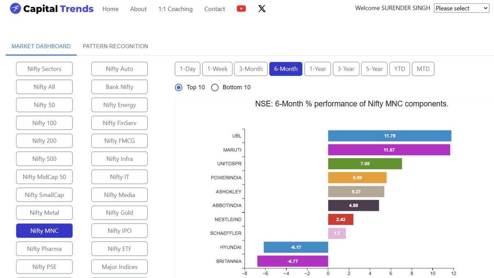The width and height of the screenshot is (494, 278).
Task: Select the Nifty FinServ button
Action: 119,123
